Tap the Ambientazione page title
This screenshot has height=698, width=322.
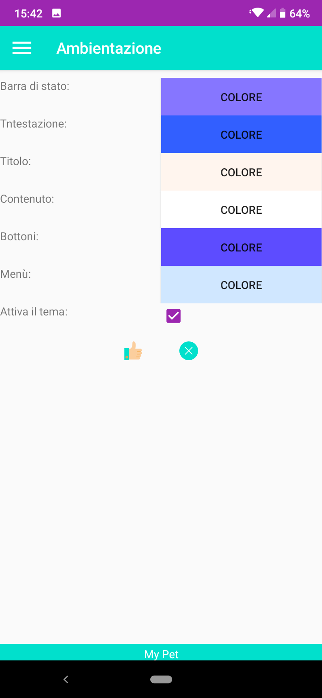109,48
